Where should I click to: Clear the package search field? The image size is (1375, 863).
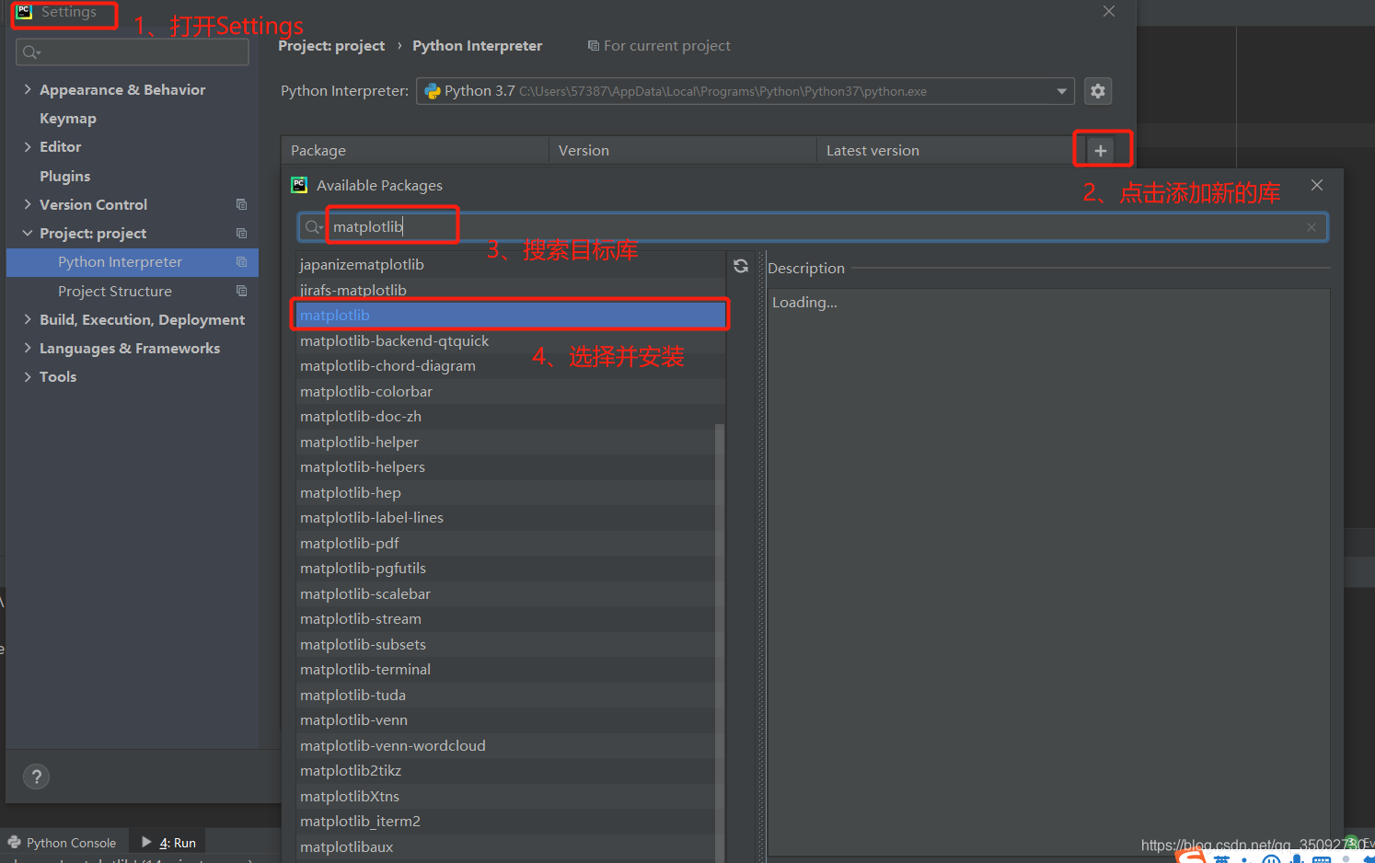(x=1311, y=227)
